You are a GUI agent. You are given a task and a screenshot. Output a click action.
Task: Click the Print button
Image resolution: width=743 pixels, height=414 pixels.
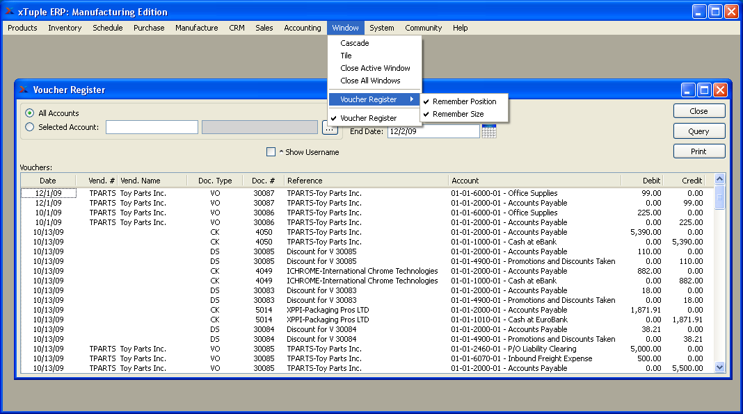698,151
